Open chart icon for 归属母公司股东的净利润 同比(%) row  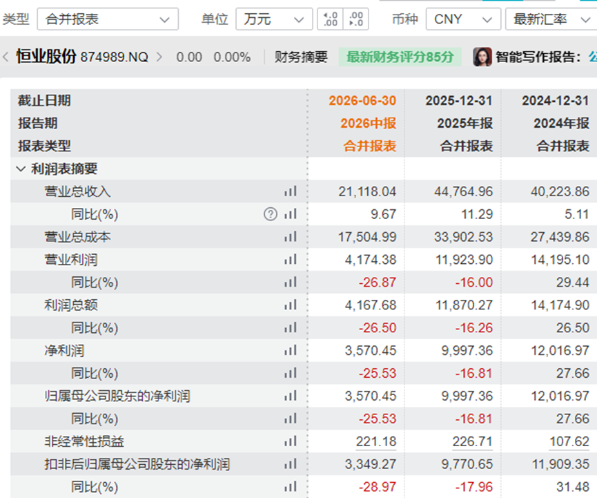coord(290,419)
